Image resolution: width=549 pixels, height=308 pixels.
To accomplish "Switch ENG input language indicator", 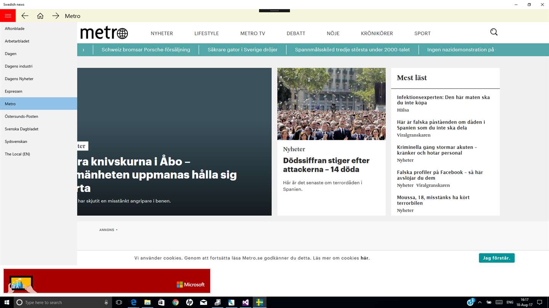I will click(510, 302).
